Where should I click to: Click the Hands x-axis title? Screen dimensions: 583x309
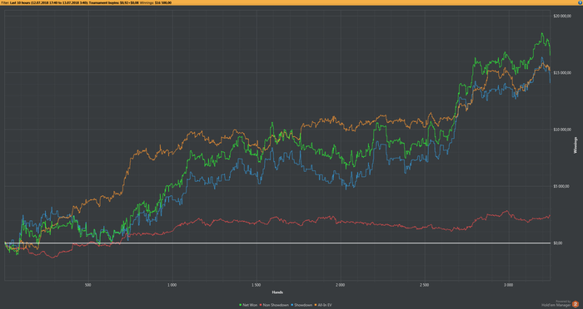point(277,292)
